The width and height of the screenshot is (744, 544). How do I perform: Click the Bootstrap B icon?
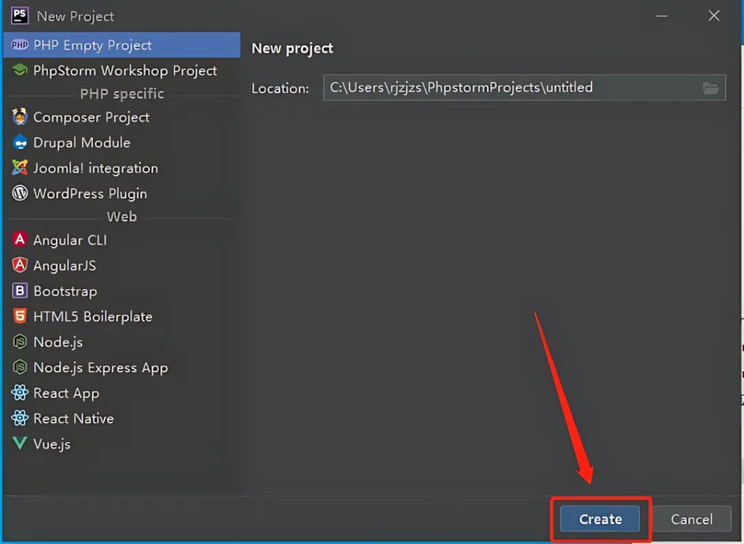coord(19,290)
